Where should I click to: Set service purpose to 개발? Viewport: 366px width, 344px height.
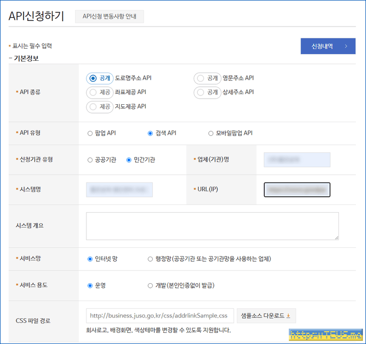(150, 286)
